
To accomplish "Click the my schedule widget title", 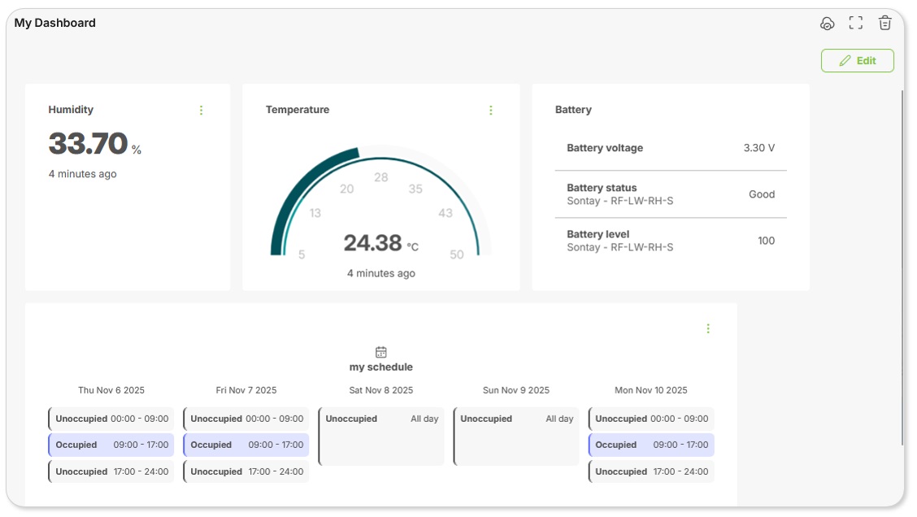I will pos(380,367).
